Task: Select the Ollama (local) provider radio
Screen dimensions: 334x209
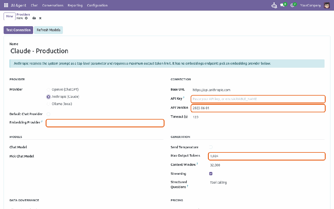Action: tap(48, 104)
